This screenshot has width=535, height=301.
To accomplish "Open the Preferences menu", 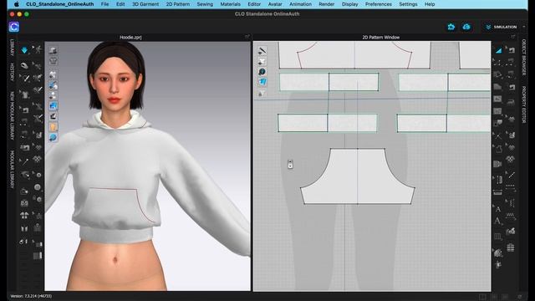I will click(x=379, y=4).
